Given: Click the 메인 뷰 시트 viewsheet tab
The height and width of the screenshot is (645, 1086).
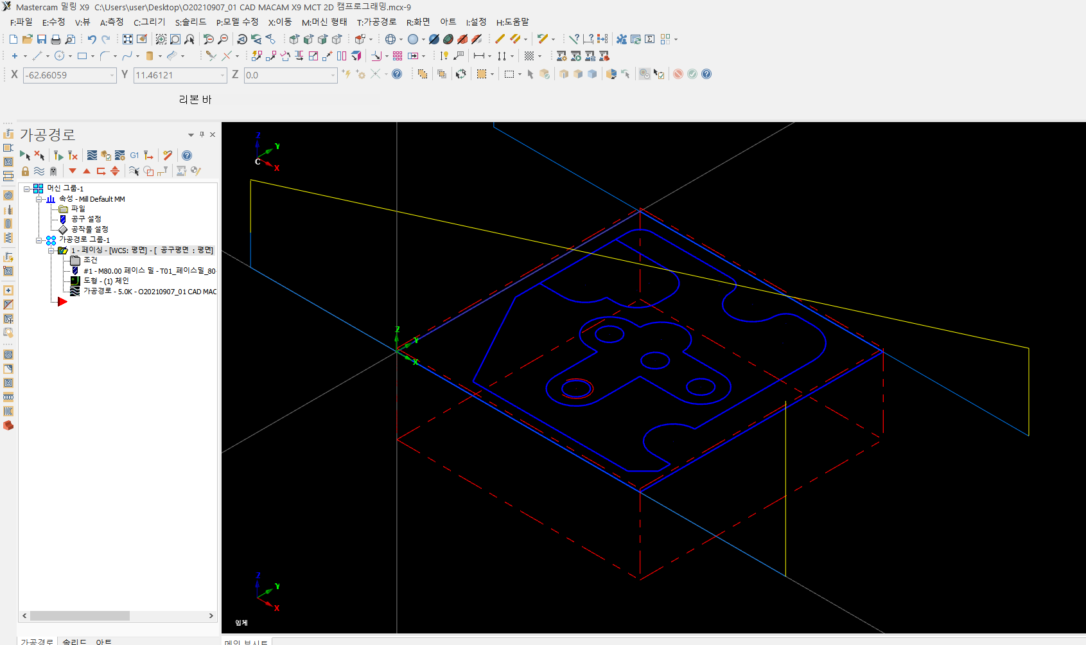Looking at the screenshot, I should [x=247, y=641].
